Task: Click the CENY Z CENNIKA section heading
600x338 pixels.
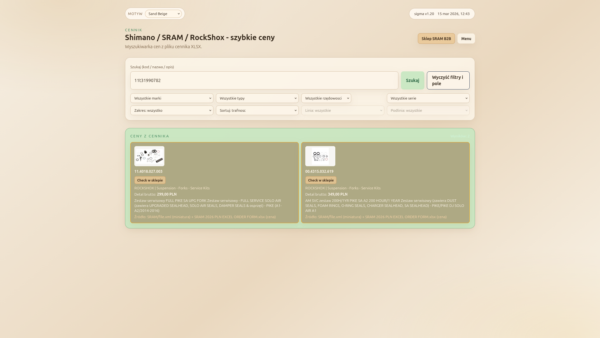Action: [x=150, y=136]
